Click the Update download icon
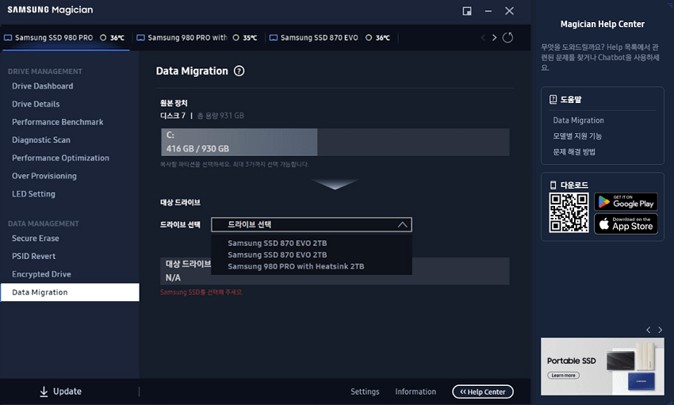This screenshot has width=674, height=405. coord(44,392)
